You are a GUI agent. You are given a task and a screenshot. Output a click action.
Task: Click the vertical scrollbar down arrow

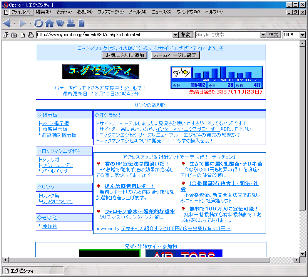303,254
